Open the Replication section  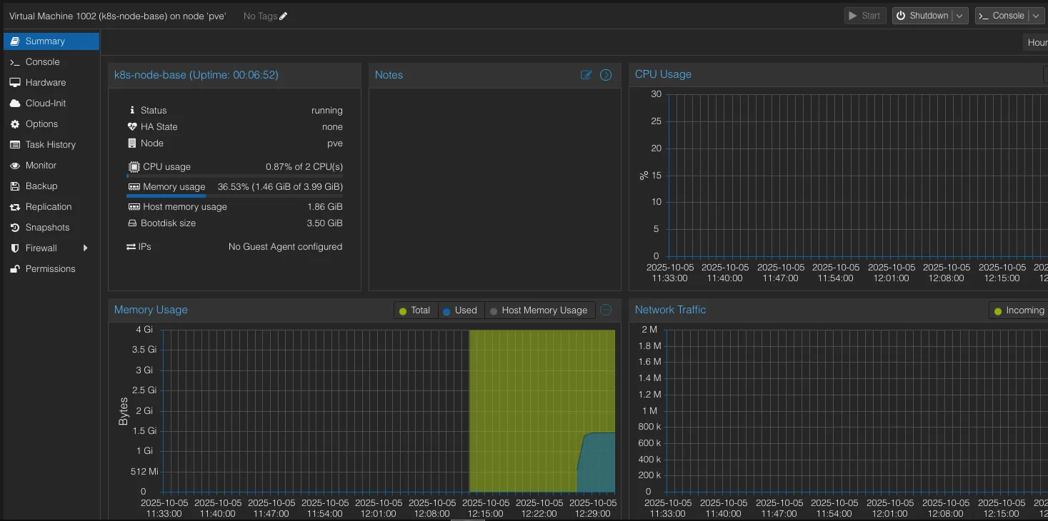(48, 207)
